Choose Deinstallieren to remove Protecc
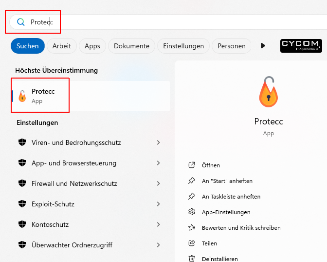 click(220, 259)
